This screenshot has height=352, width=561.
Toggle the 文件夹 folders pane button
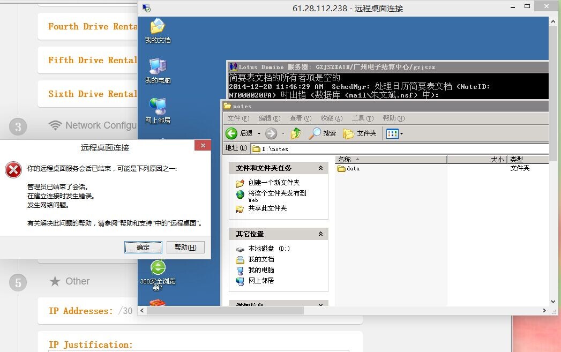pos(360,133)
